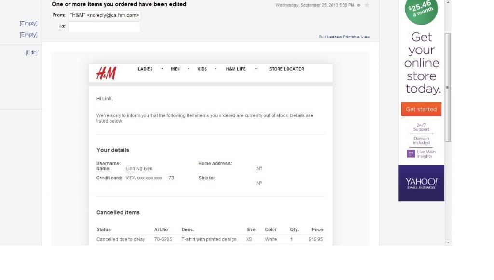Click the scrollbar down arrow
Viewport: 494px width, 280px height.
pos(448,242)
